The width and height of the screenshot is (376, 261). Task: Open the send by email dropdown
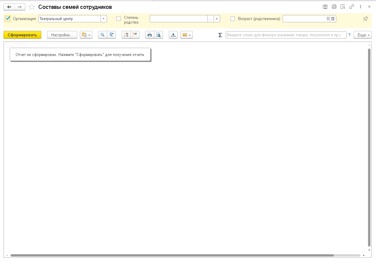tap(187, 35)
